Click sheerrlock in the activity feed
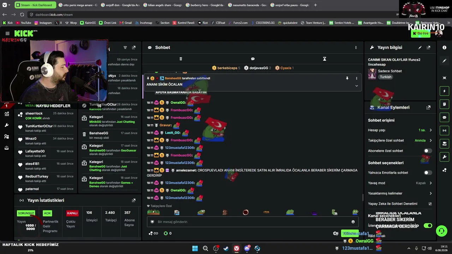Viewport: 452px width, 254px height. (x=34, y=114)
